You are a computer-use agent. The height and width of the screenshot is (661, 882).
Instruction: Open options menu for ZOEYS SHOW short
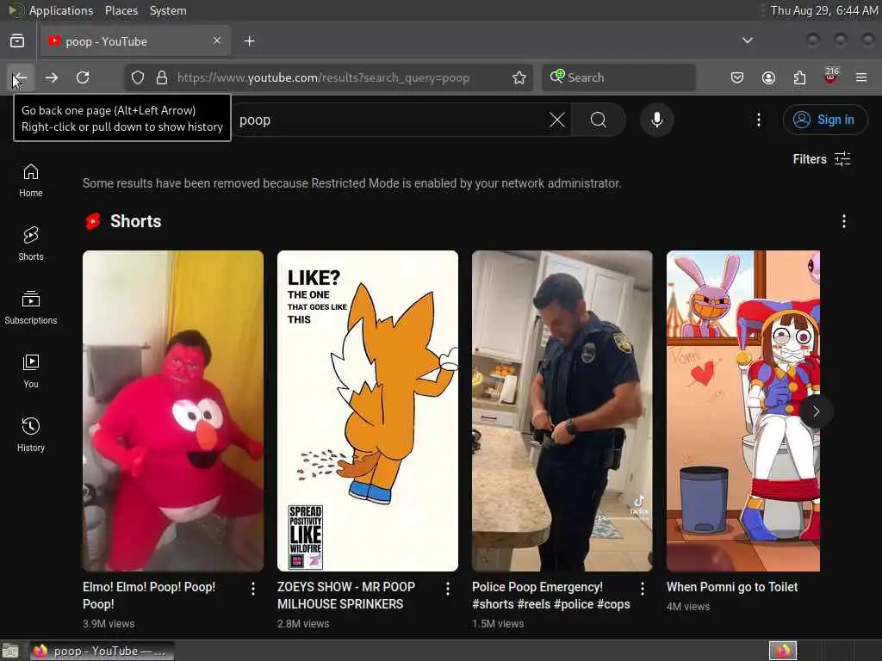click(448, 589)
